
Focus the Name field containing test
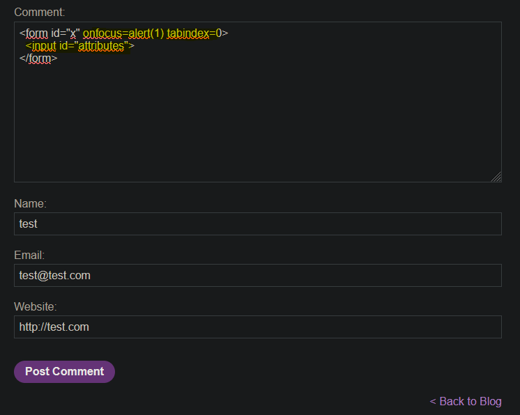pos(258,224)
